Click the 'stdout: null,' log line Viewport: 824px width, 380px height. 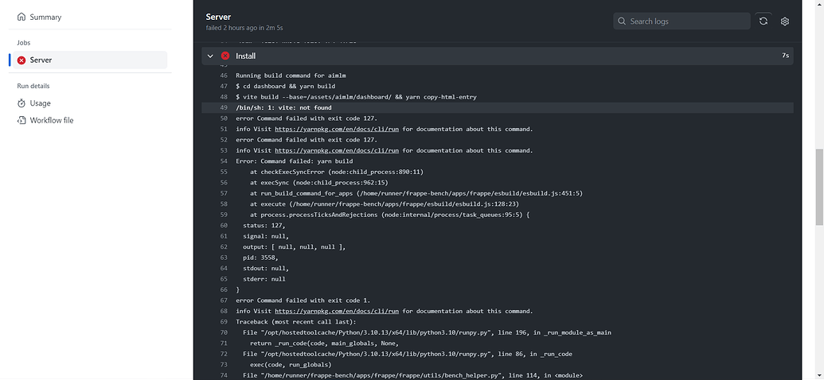(266, 268)
